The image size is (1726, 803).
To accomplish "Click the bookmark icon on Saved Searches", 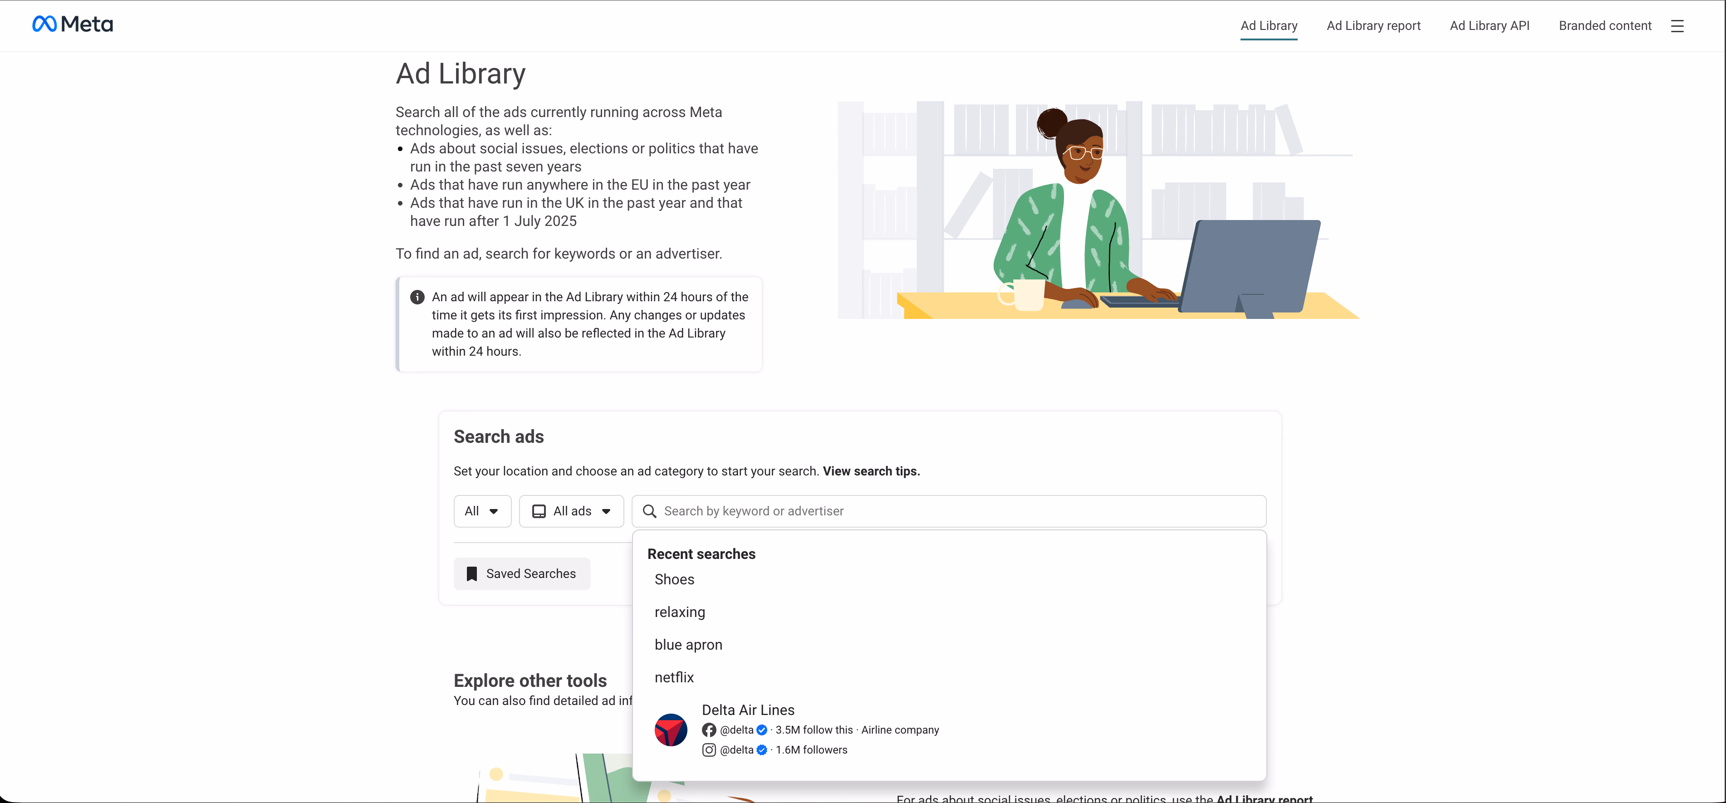I will 472,573.
